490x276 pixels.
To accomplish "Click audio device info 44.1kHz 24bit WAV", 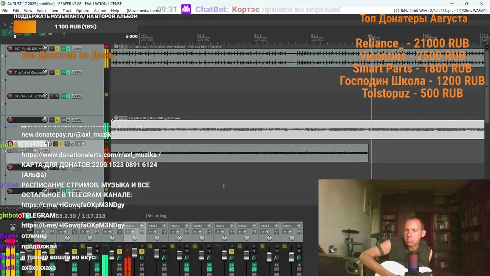I will (441, 11).
